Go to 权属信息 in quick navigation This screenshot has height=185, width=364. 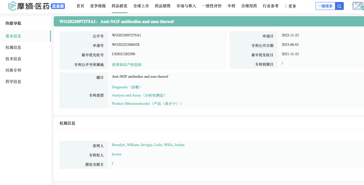pyautogui.click(x=13, y=48)
